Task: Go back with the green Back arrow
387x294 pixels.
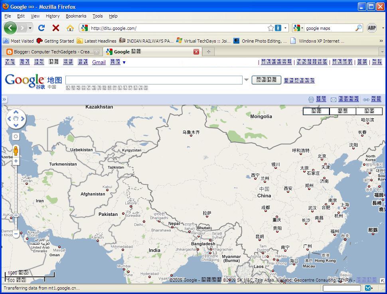Action: point(10,28)
